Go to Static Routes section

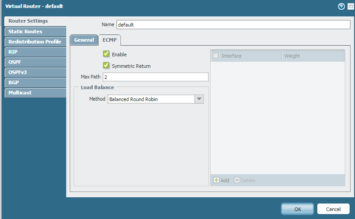coord(35,31)
